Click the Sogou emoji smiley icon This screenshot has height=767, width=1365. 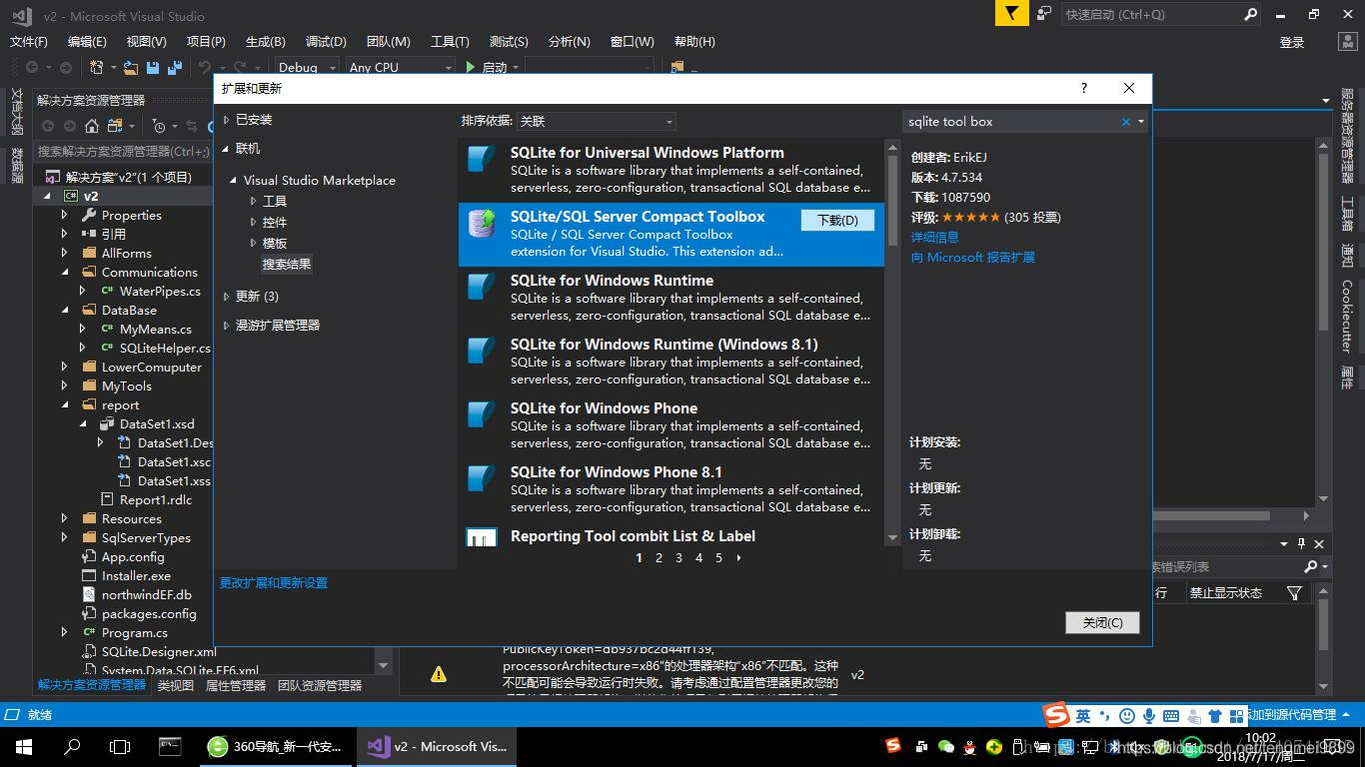(1127, 715)
